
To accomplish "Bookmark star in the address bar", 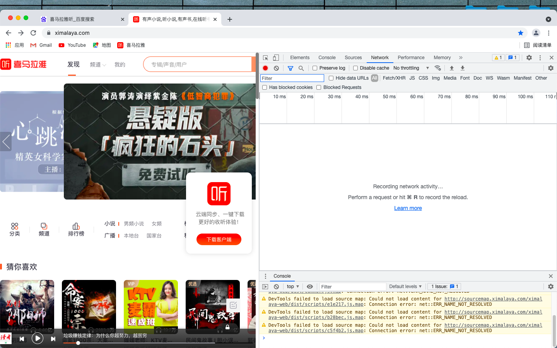I will [521, 33].
